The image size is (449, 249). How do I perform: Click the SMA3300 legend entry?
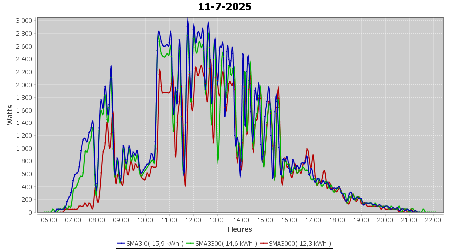tap(222, 244)
